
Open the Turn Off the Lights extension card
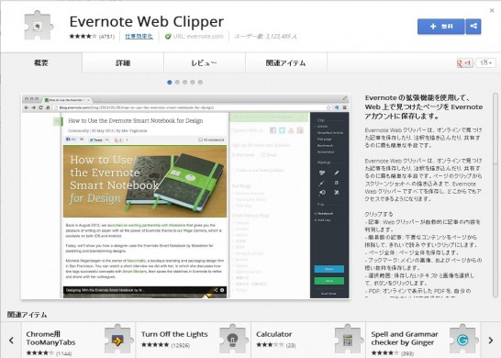tap(194, 341)
